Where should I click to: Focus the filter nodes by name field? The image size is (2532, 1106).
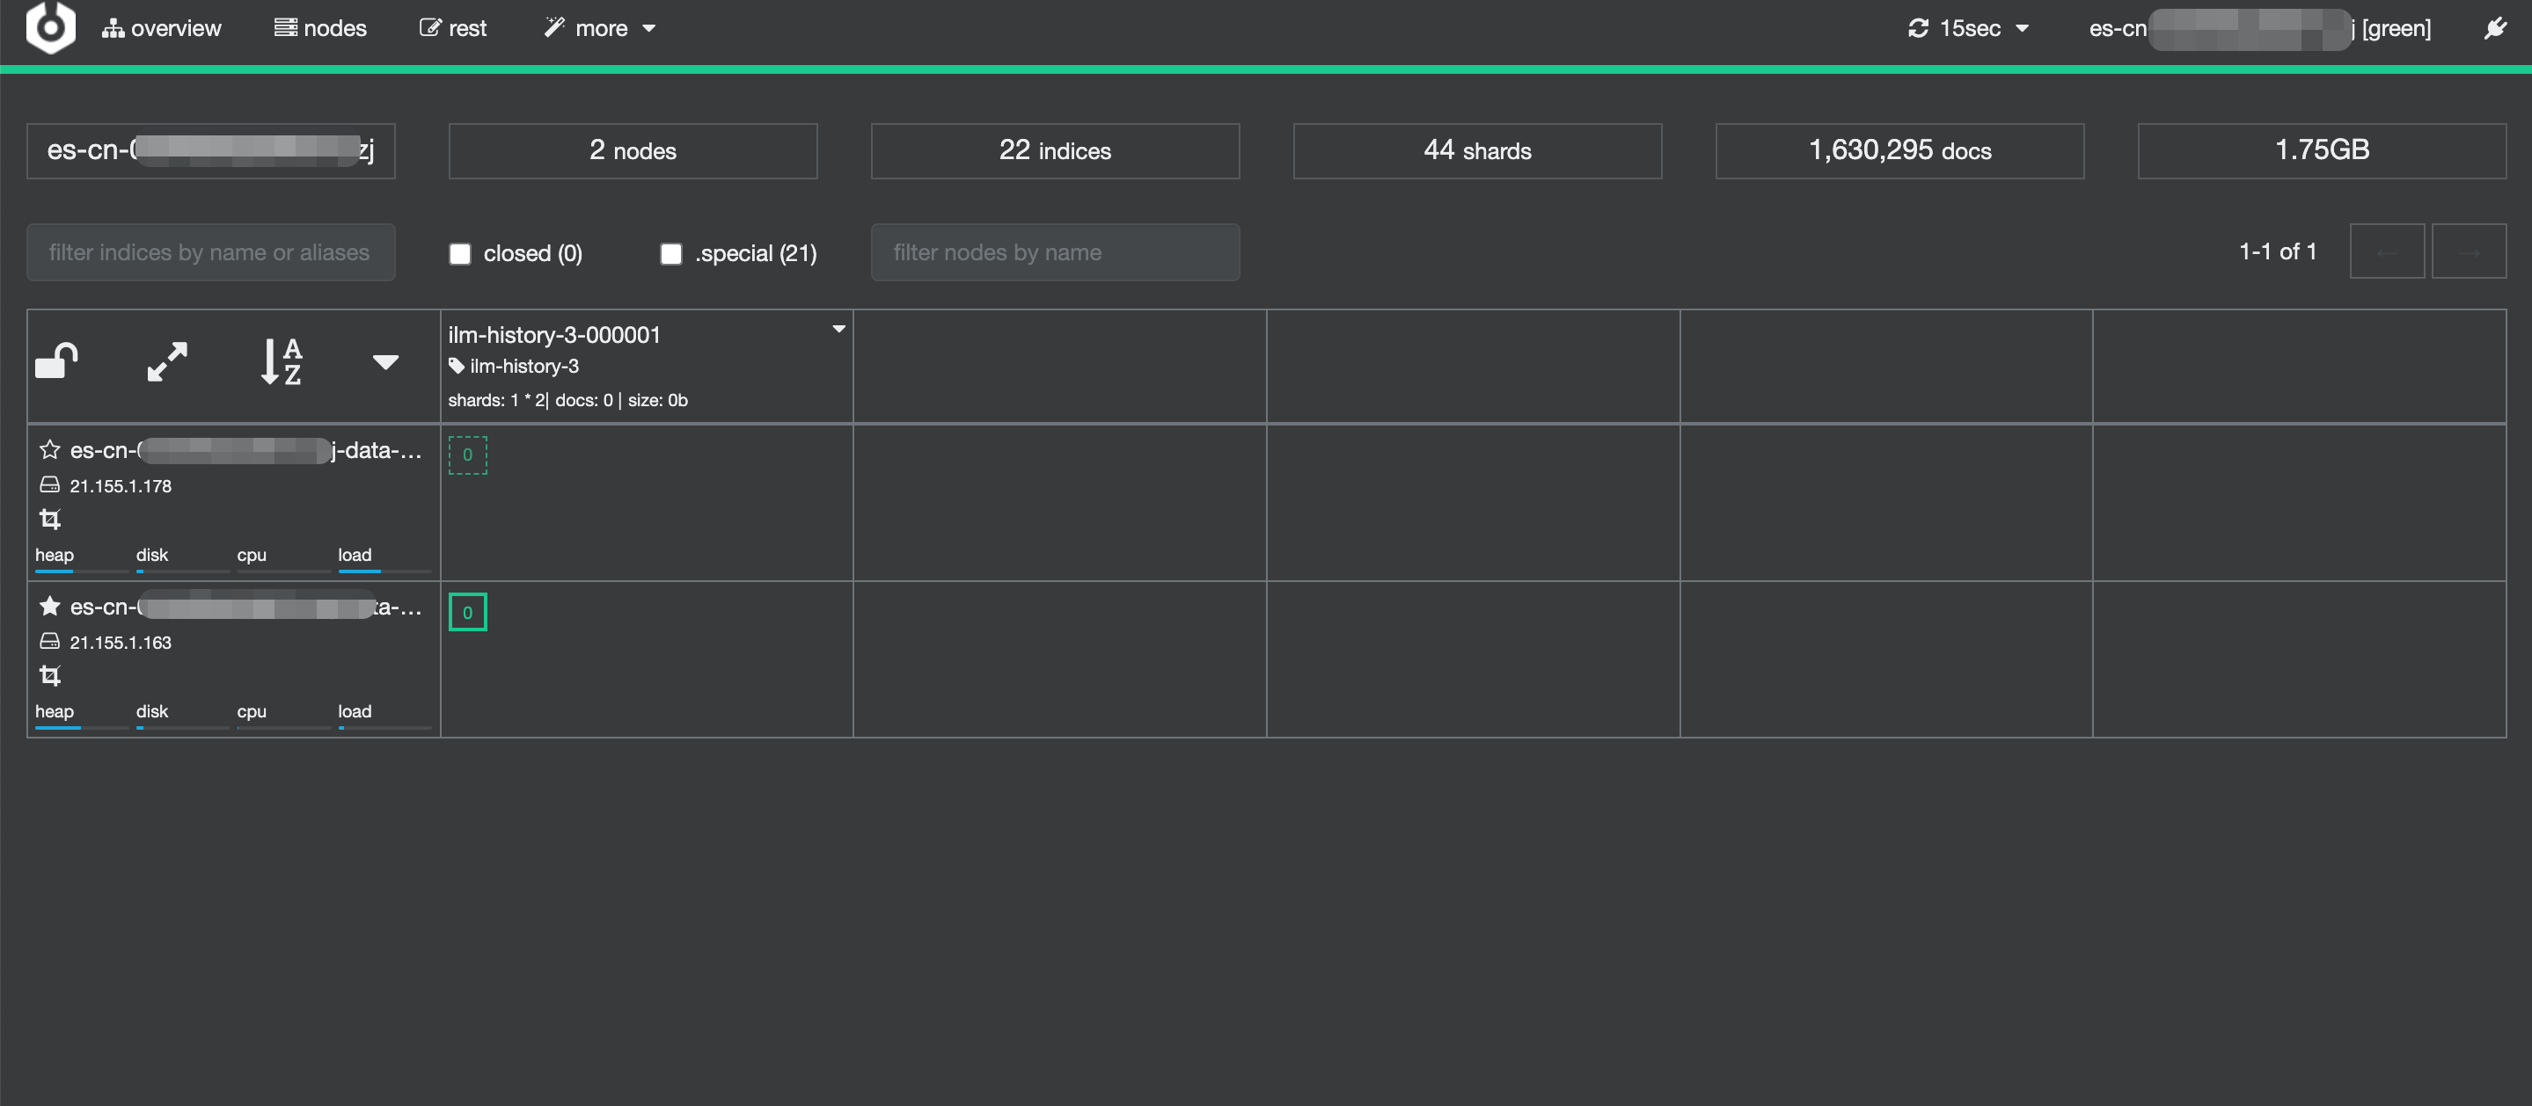click(x=1055, y=252)
